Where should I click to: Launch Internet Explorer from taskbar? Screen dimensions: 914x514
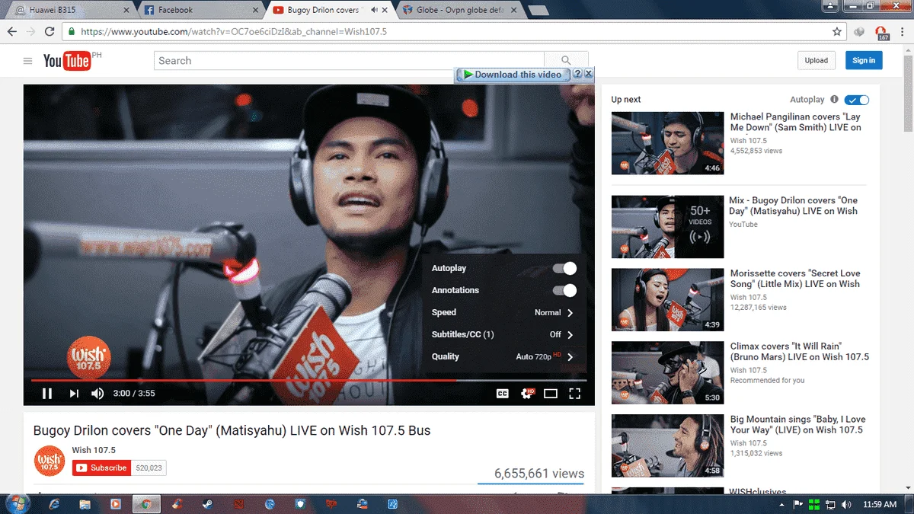click(x=55, y=504)
